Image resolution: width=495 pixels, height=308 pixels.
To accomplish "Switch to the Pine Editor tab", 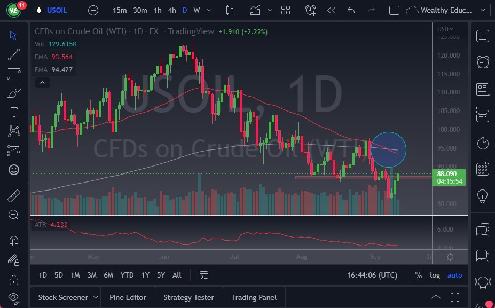I will click(x=128, y=297).
